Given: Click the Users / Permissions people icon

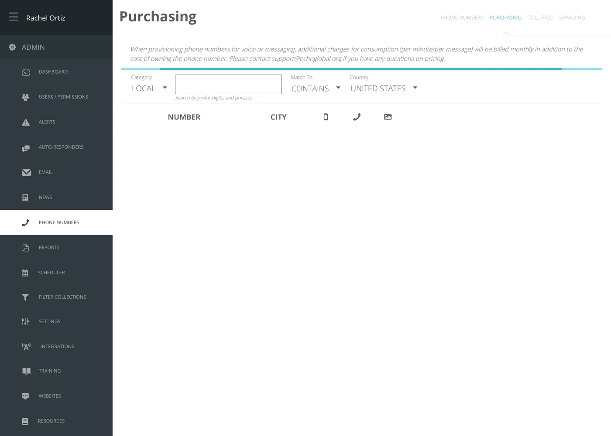Looking at the screenshot, I should pyautogui.click(x=26, y=97).
